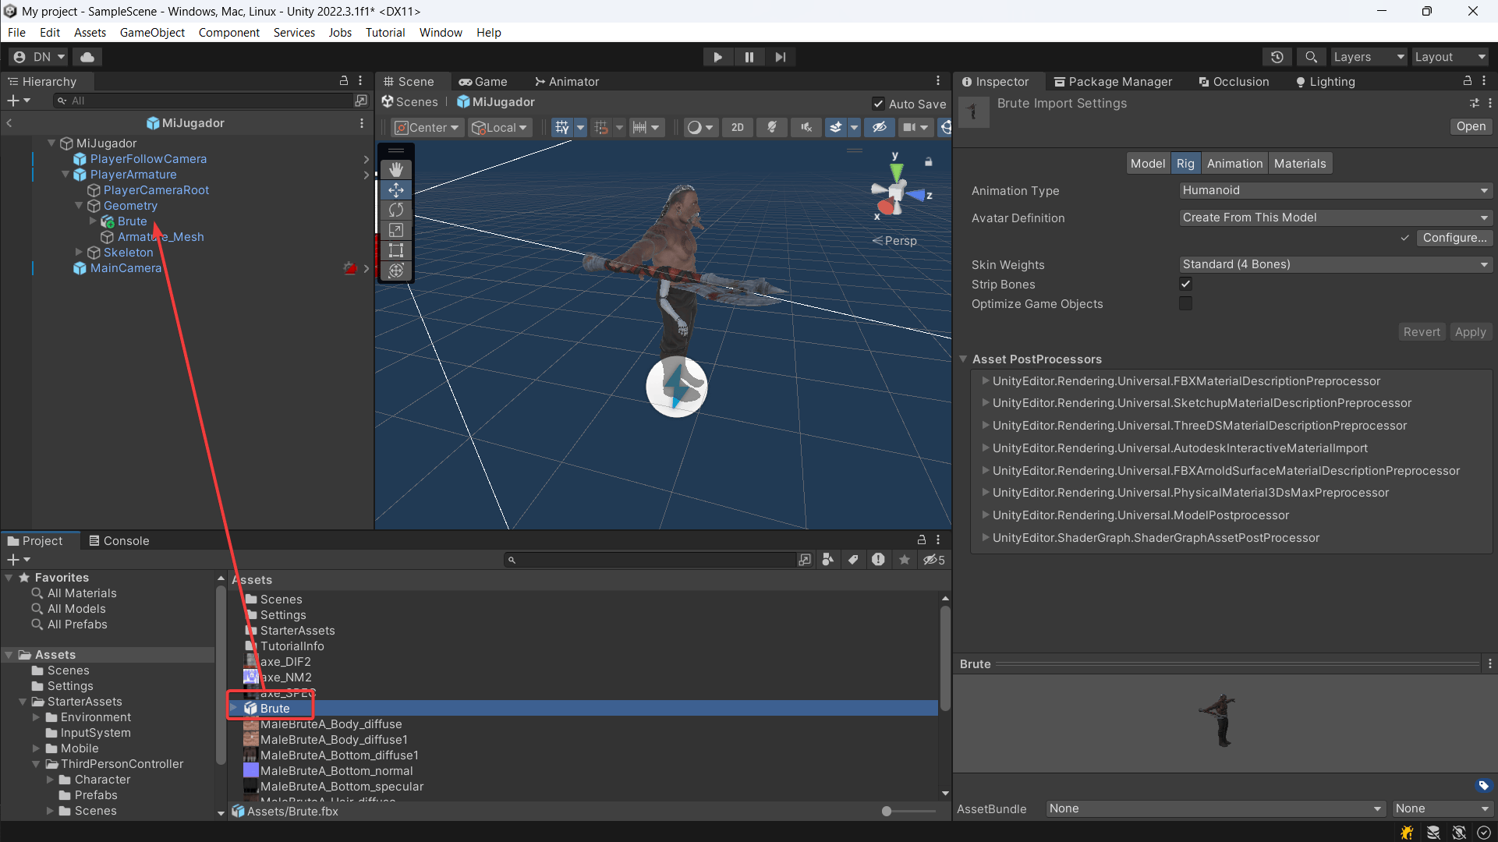
Task: Open the Skin Weights dropdown
Action: click(x=1335, y=264)
